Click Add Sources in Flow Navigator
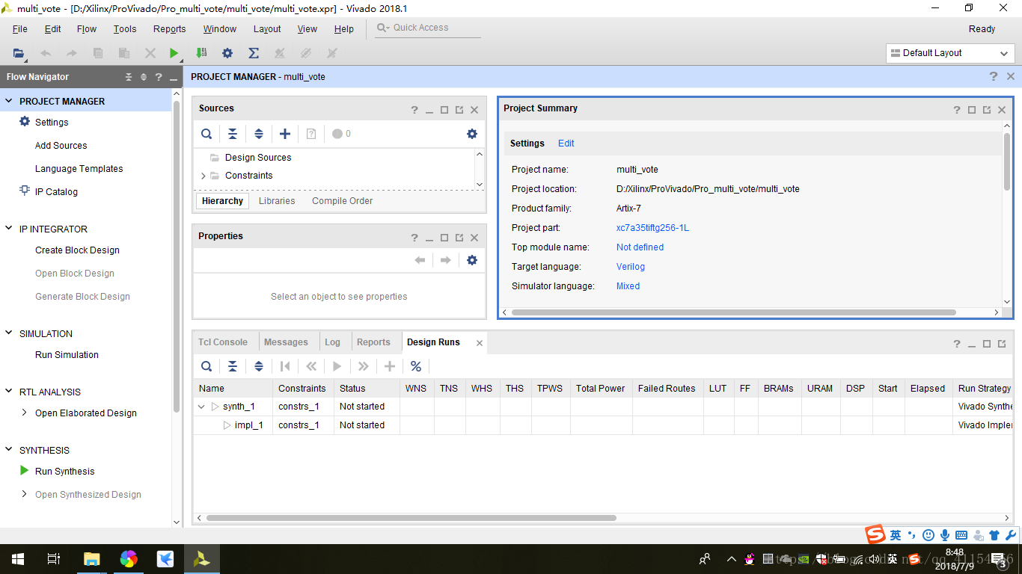 (x=61, y=146)
